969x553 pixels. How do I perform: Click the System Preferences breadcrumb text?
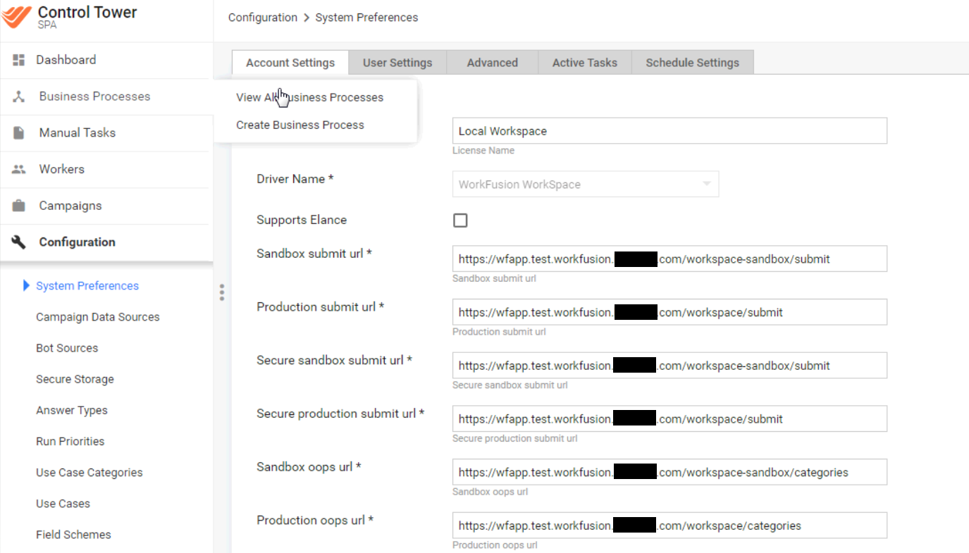coord(366,18)
